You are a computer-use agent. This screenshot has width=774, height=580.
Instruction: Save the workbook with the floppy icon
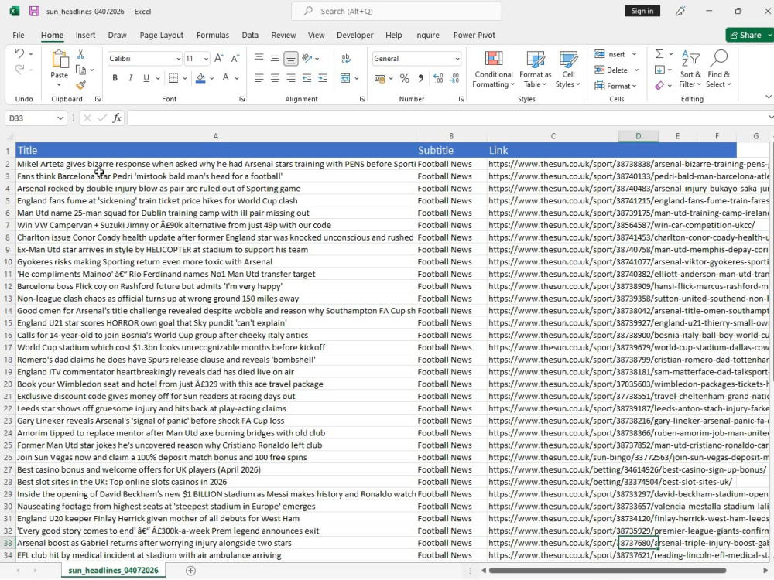point(34,11)
